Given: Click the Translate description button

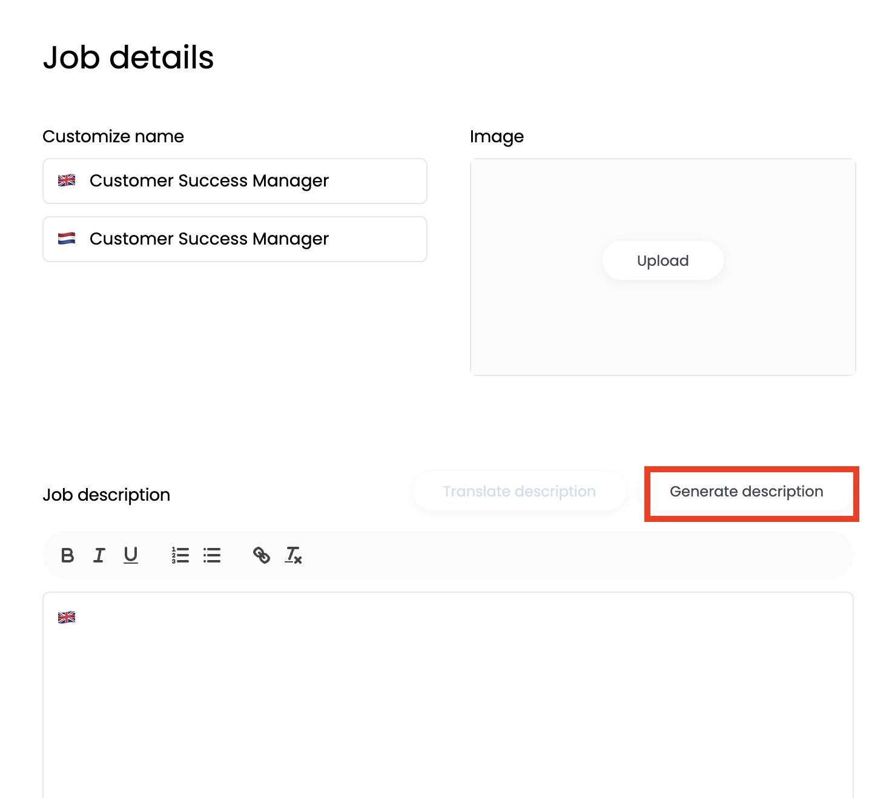Looking at the screenshot, I should tap(519, 492).
